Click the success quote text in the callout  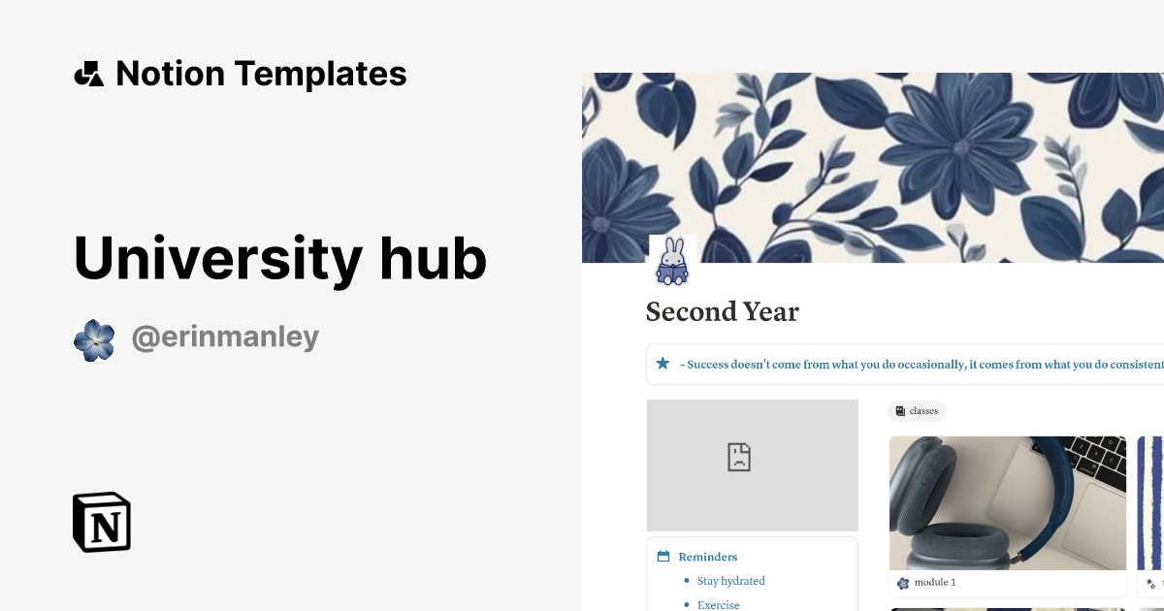click(x=921, y=365)
